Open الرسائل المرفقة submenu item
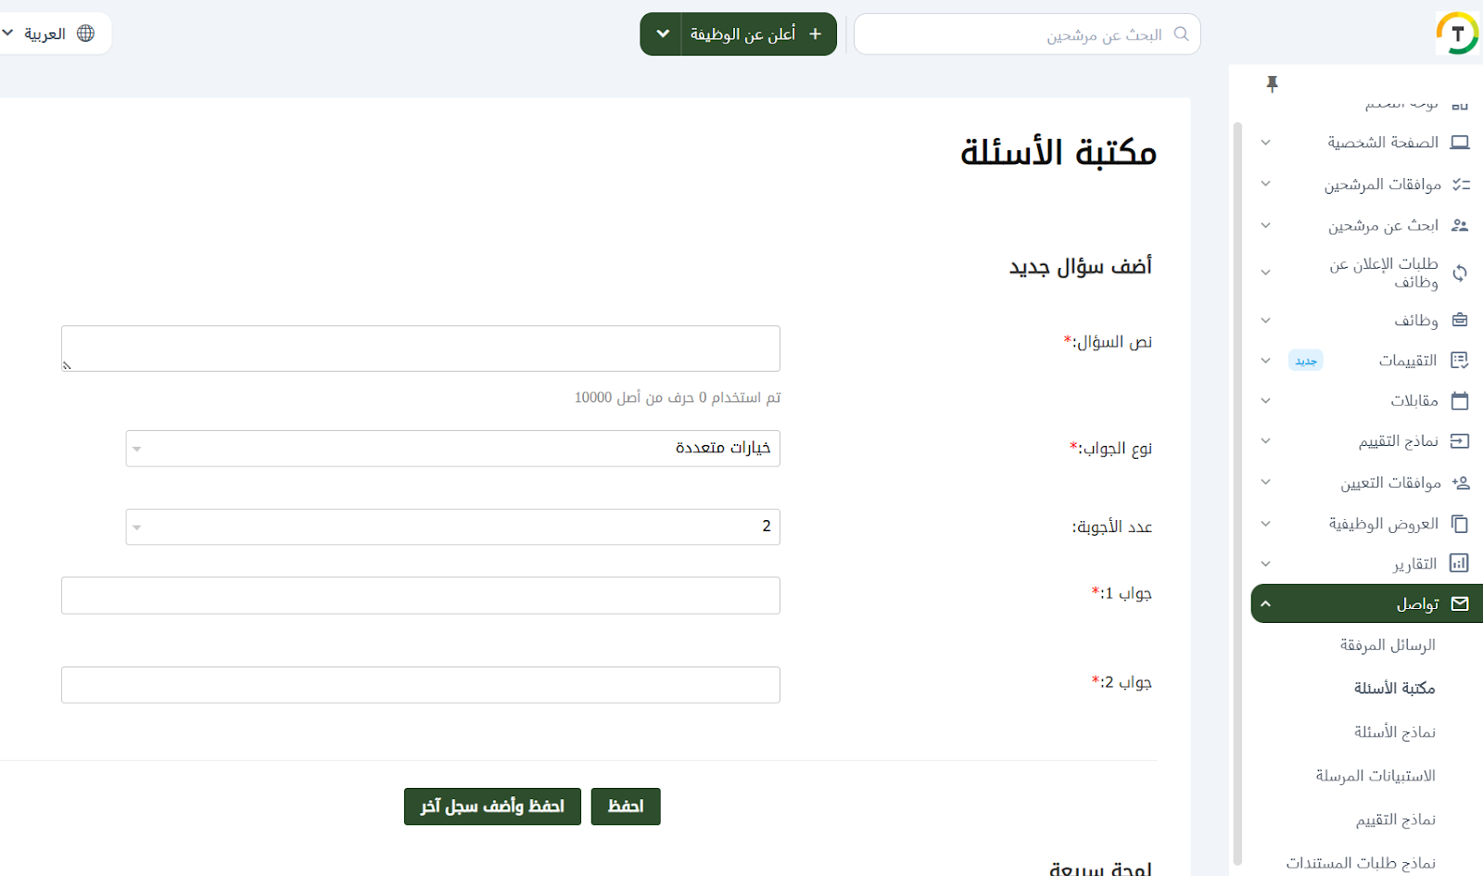1483x876 pixels. click(x=1388, y=645)
